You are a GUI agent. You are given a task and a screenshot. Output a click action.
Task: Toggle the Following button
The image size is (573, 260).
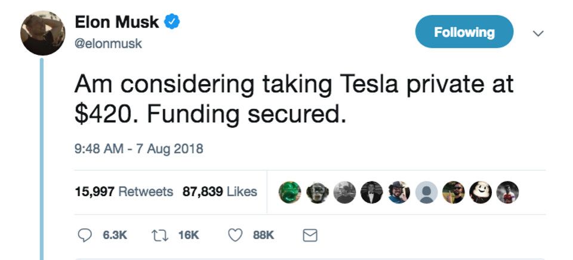click(464, 32)
